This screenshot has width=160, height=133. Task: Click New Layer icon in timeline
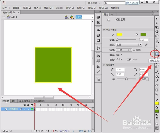pos(3,131)
